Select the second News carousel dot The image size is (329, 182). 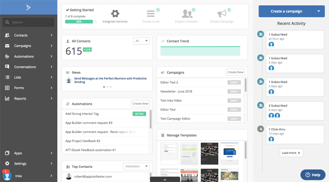pyautogui.click(x=107, y=87)
